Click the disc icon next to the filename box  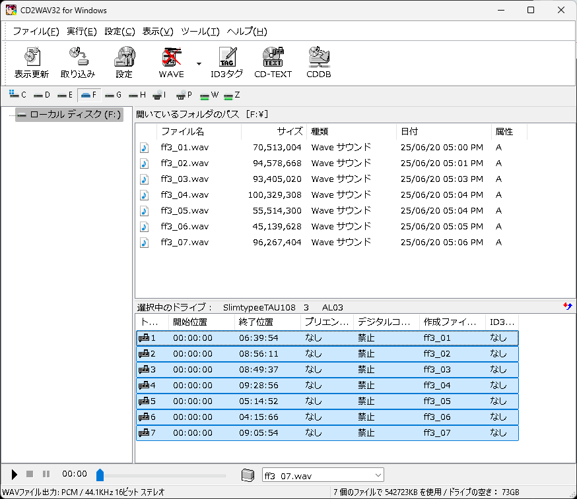coord(249,474)
